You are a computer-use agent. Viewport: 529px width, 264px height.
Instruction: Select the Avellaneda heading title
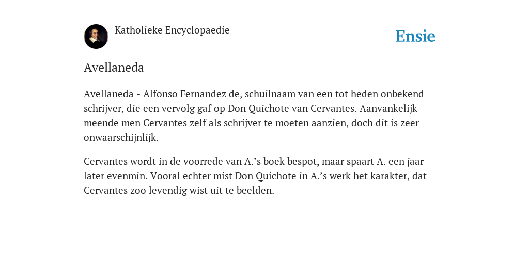(114, 68)
